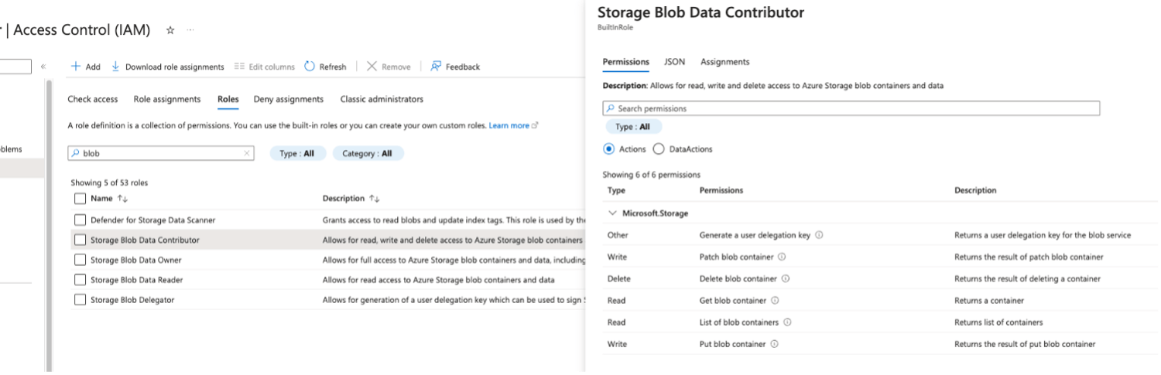
Task: Click the Refresh icon
Action: point(310,66)
